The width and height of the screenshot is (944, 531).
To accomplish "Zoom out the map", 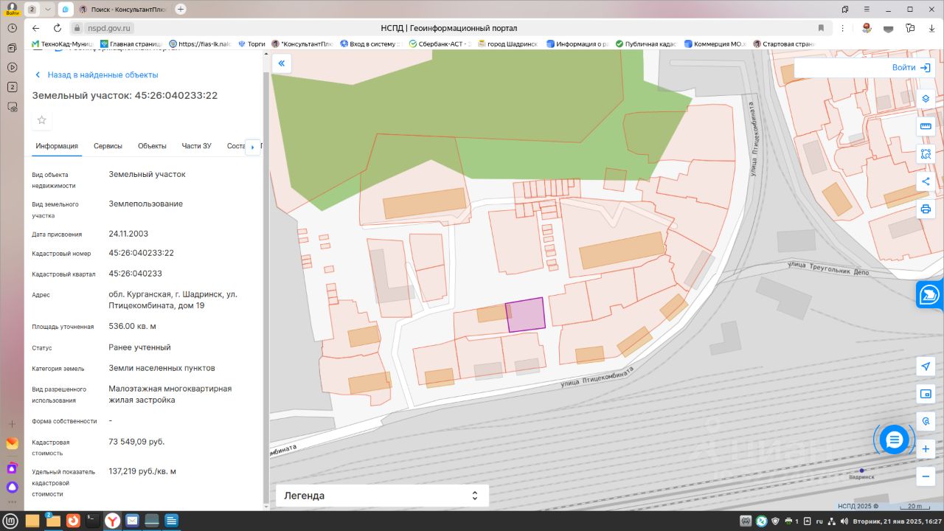I will point(926,476).
